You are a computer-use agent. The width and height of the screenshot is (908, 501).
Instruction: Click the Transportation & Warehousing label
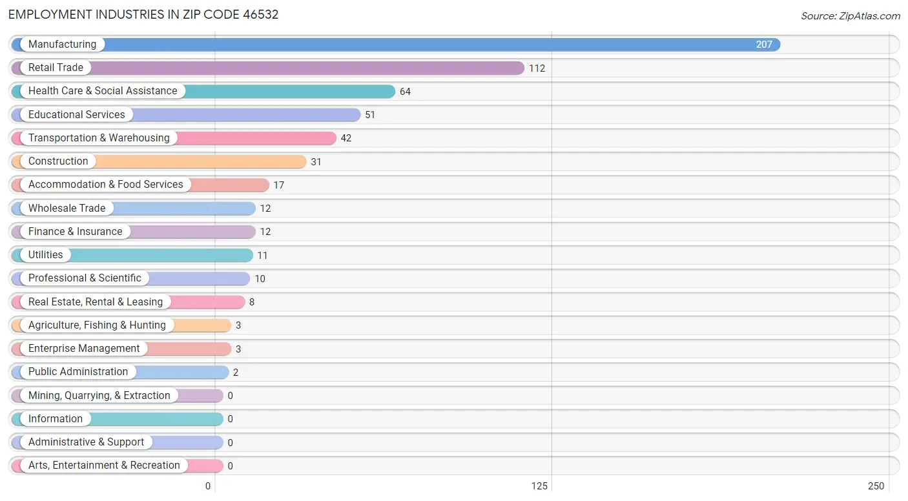click(99, 138)
